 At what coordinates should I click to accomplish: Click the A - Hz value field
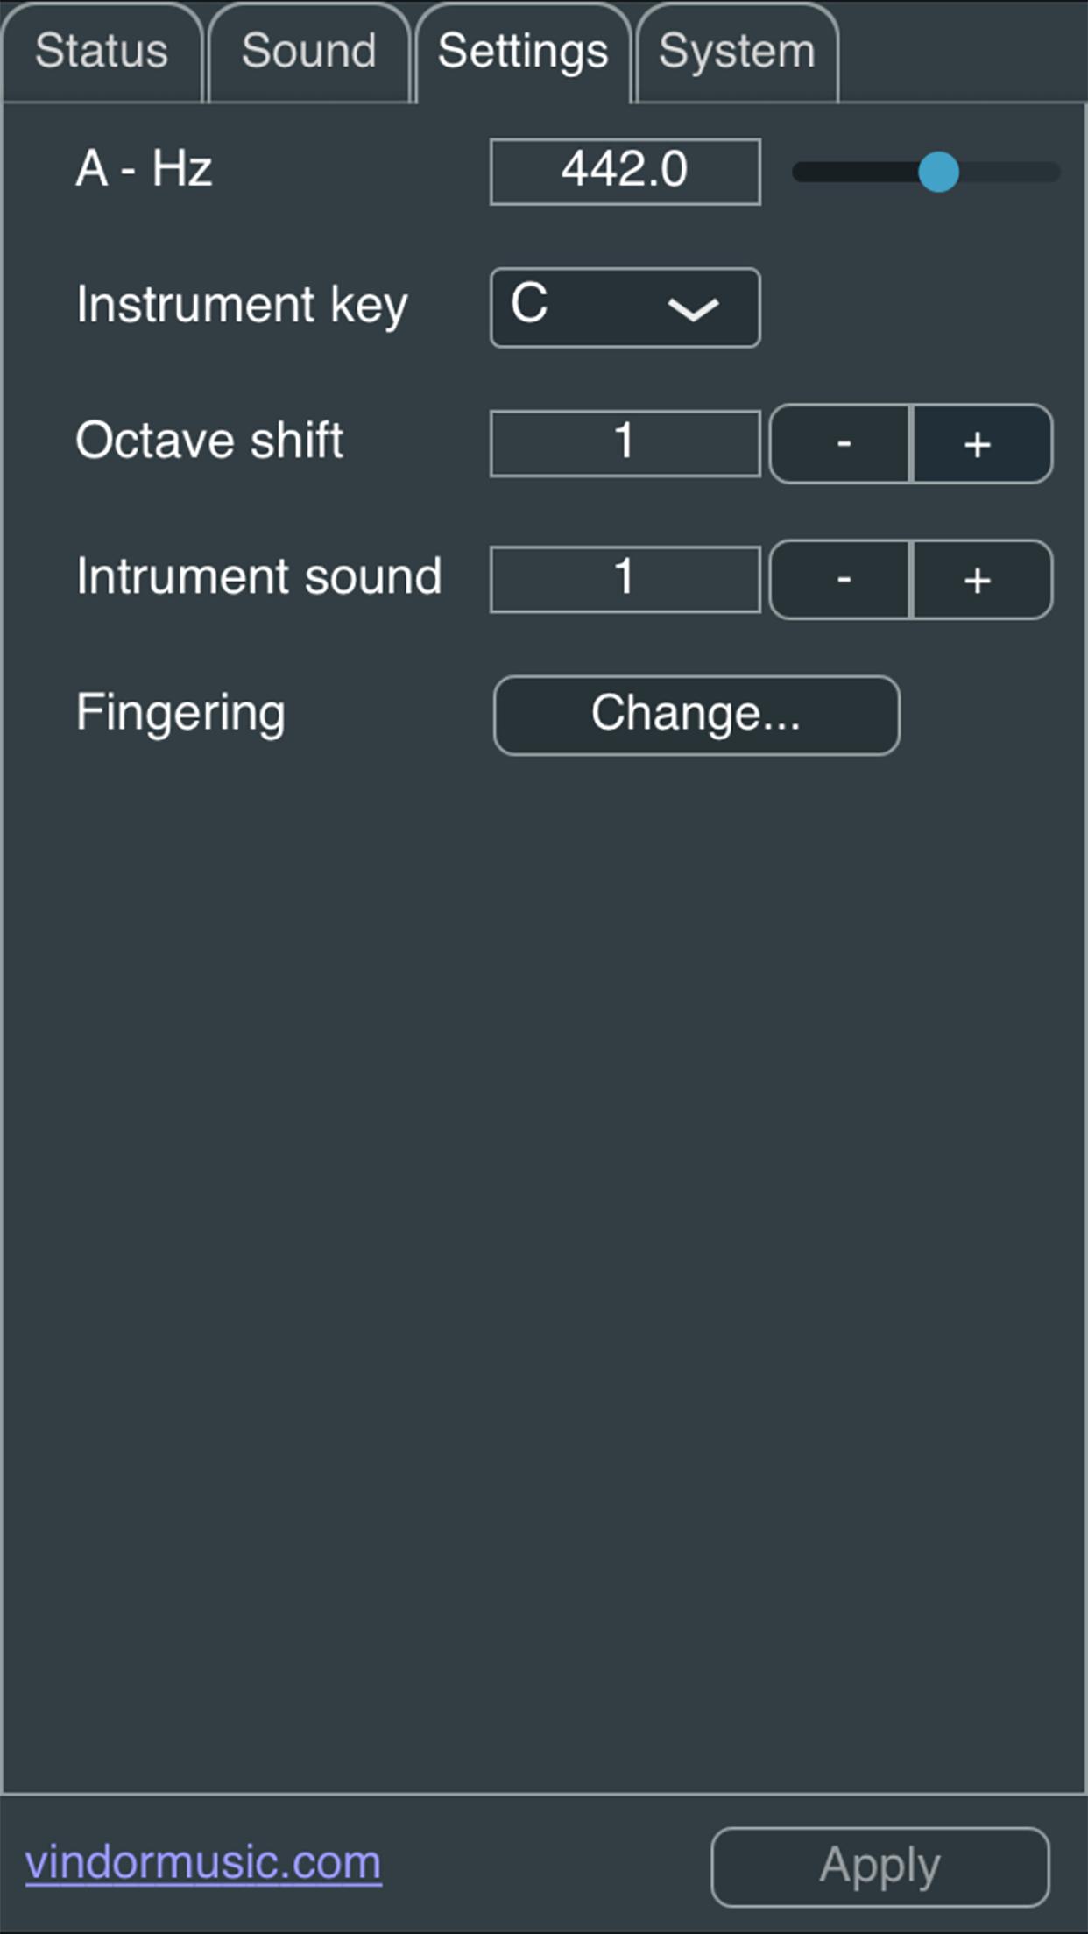tap(625, 171)
